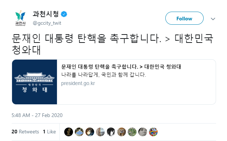Click the avatar with the blue fan shape
Viewport: 227px width, 141px height.
point(79,132)
